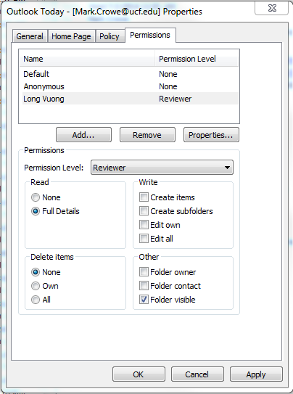The height and width of the screenshot is (394, 293).
Task: Remove the selected user
Action: point(147,135)
